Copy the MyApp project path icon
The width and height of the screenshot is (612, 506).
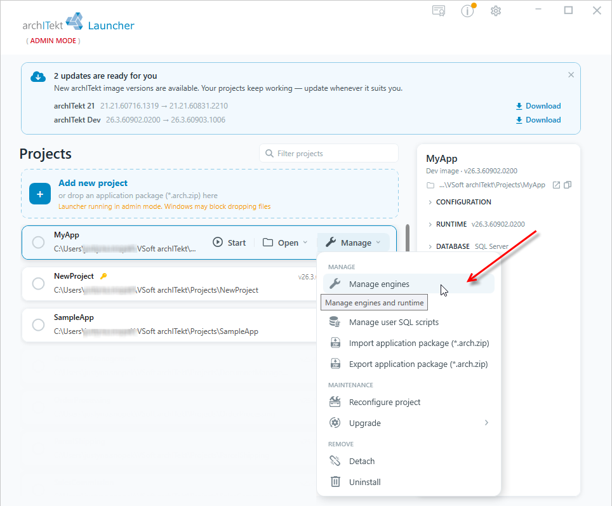568,185
